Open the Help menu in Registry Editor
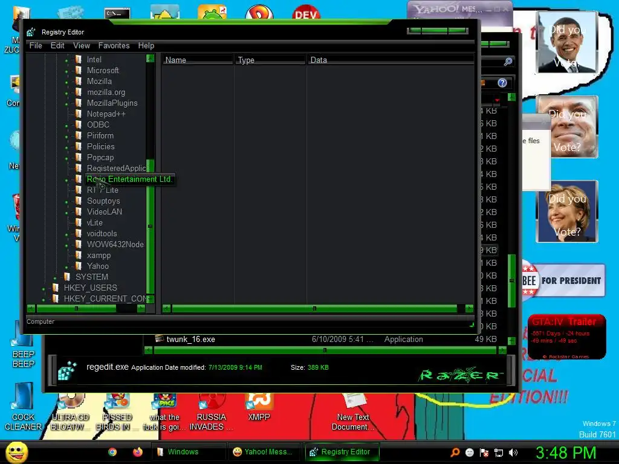The height and width of the screenshot is (464, 619). tap(146, 45)
